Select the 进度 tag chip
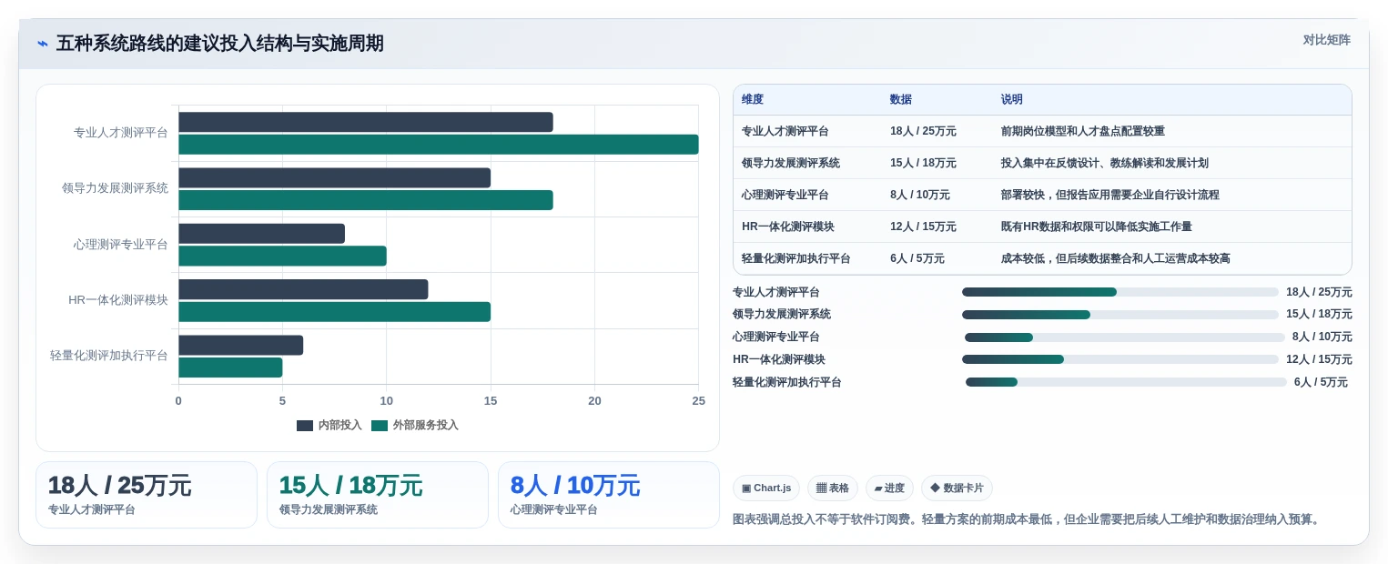Image resolution: width=1388 pixels, height=564 pixels. [x=889, y=488]
